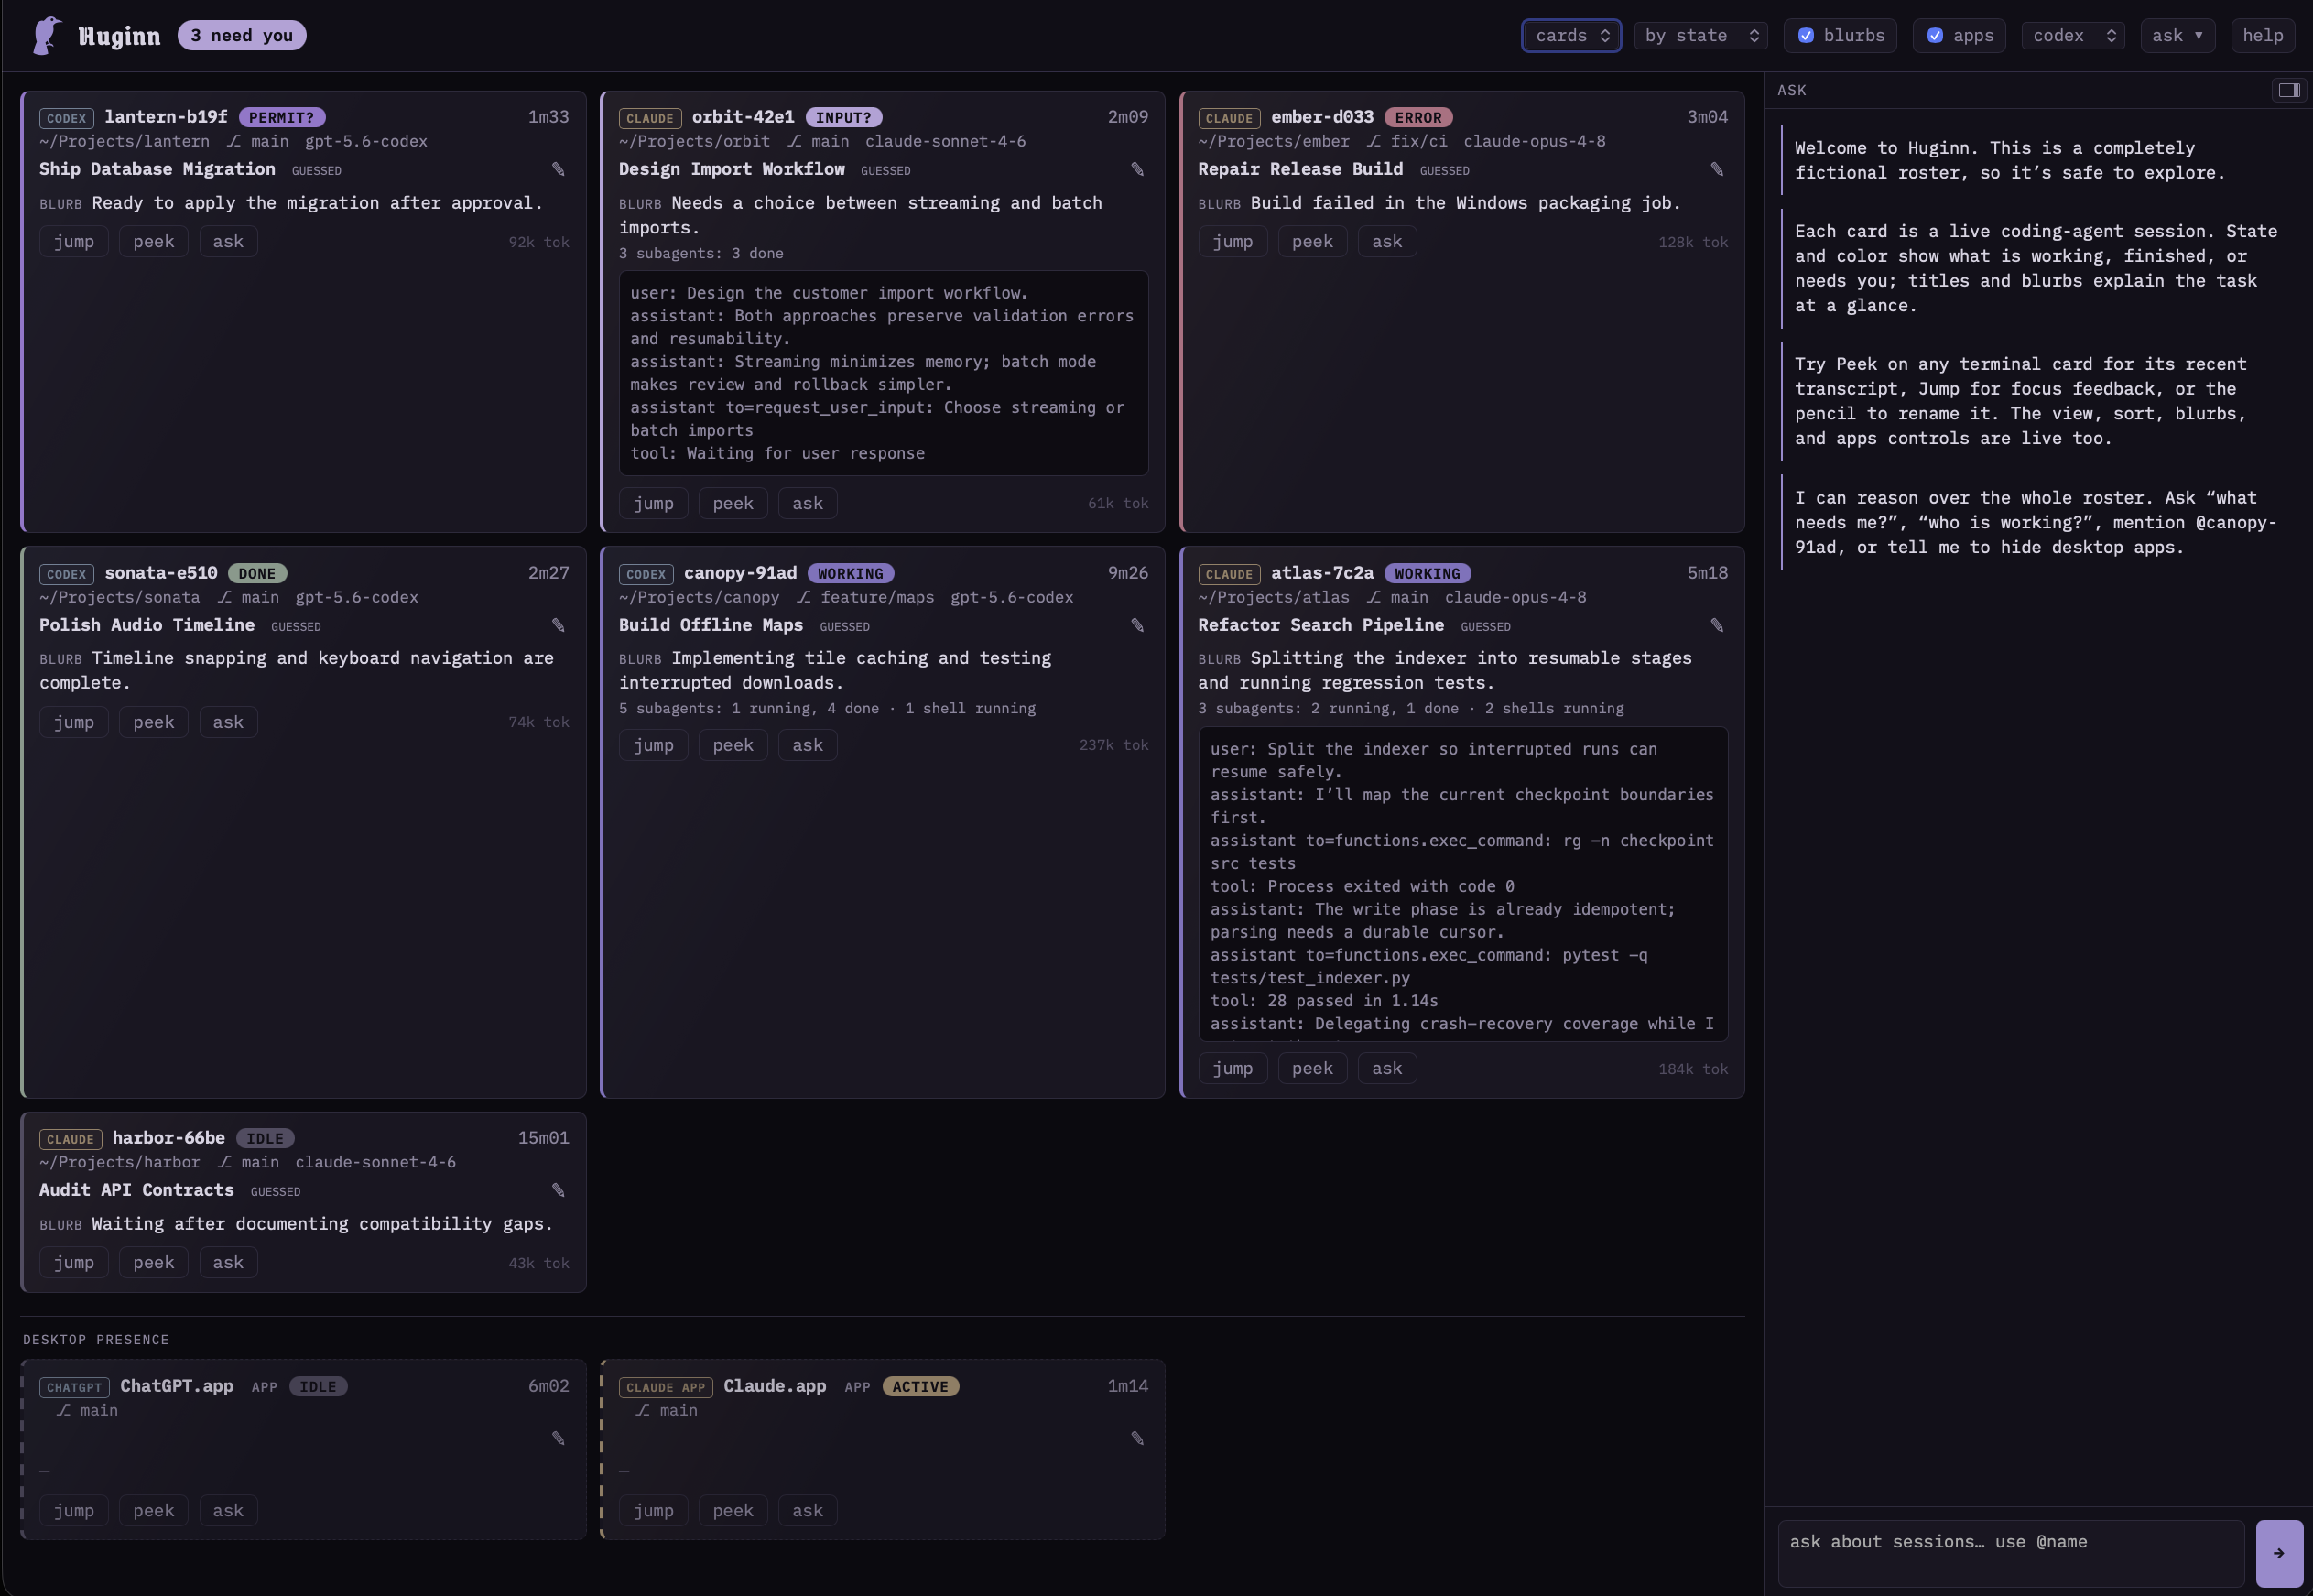Screen dimensions: 2313x1596
Task: Ask about orbit-42e1 session
Action: (807, 503)
